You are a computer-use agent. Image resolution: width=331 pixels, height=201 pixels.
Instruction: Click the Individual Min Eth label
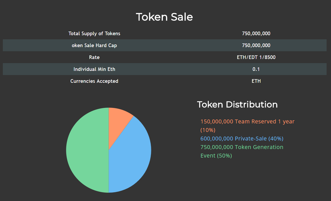point(94,69)
